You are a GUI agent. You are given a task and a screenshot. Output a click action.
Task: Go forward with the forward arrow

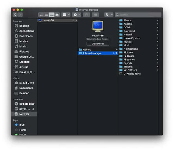pos(20,15)
